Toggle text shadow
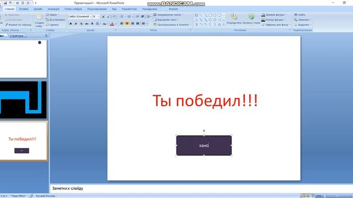Screen dimensions: 353x198 click(x=92, y=24)
